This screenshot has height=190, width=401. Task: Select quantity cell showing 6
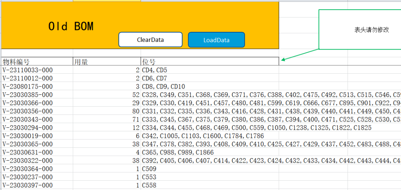pyautogui.click(x=107, y=136)
